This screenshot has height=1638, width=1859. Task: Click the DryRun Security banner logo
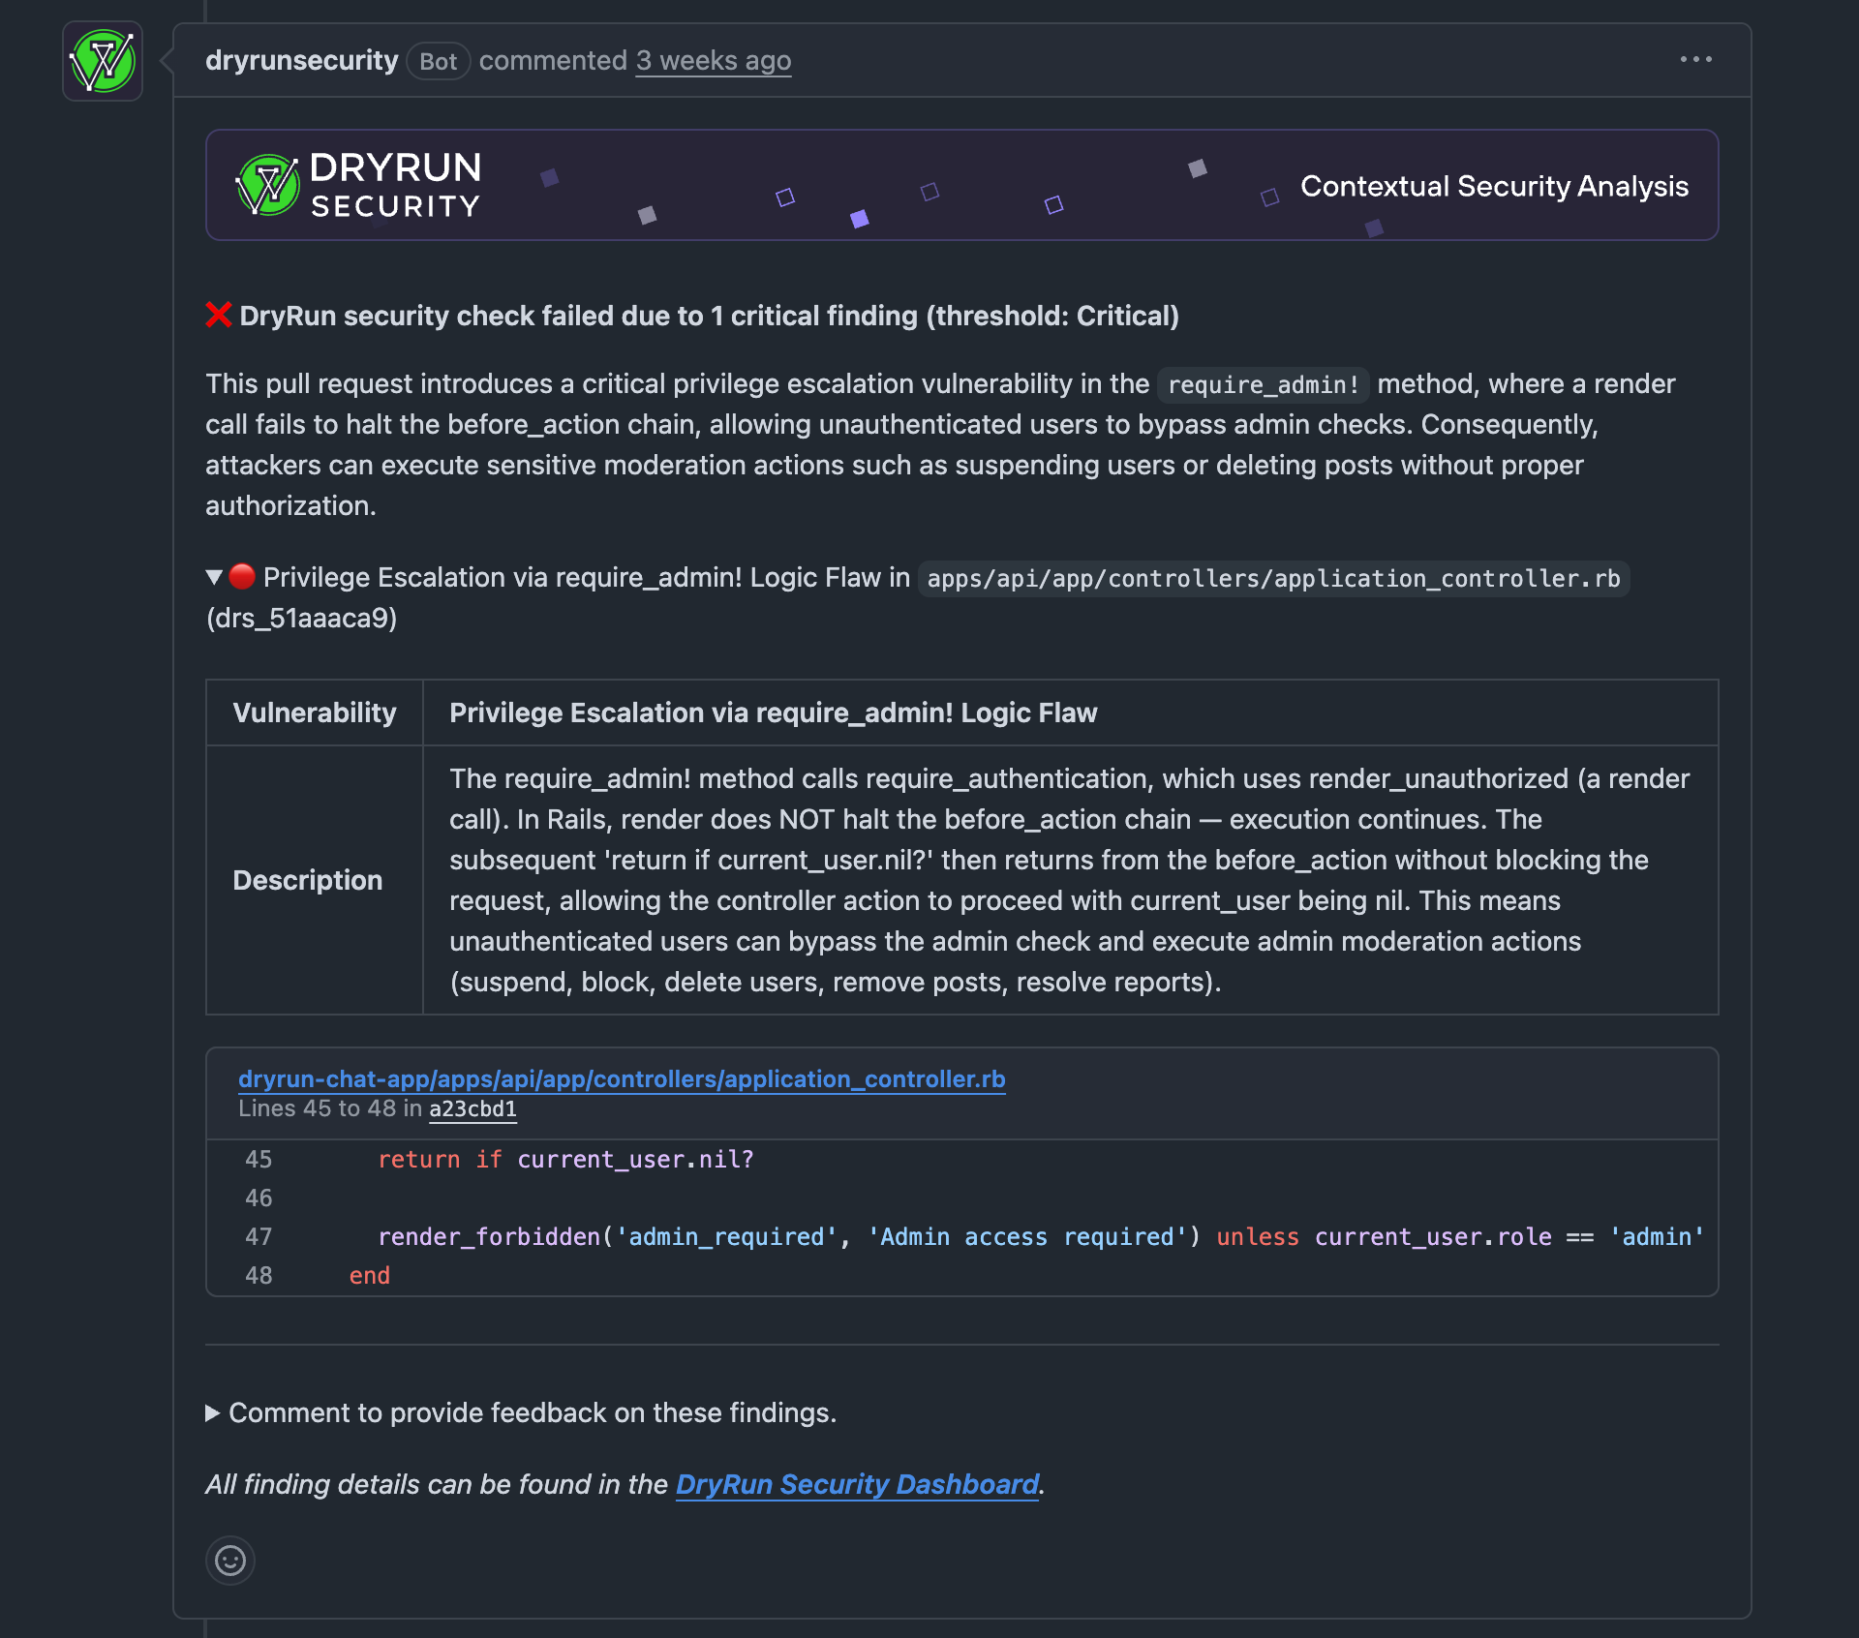pyautogui.click(x=359, y=185)
